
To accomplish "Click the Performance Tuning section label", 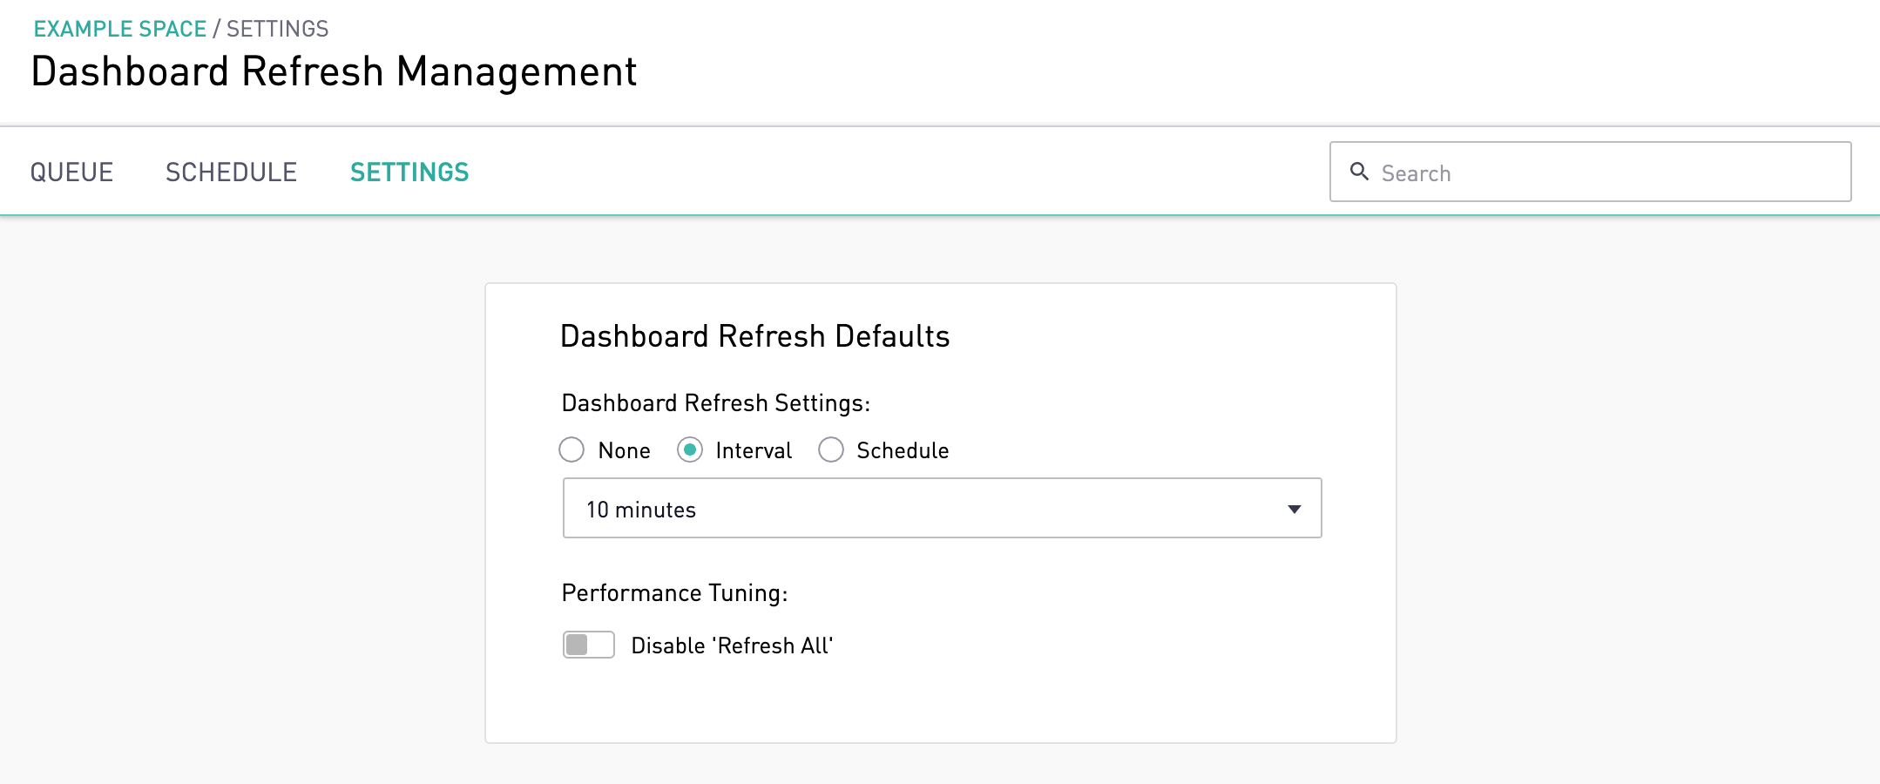I will [674, 593].
